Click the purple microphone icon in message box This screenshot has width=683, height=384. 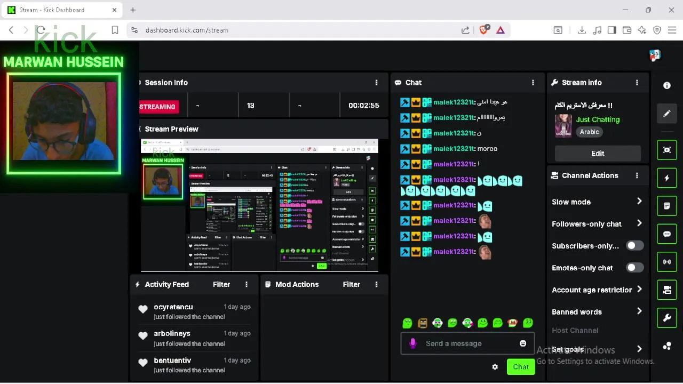point(412,343)
